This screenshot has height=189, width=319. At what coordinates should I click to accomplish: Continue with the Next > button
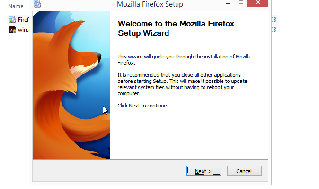coord(204,171)
